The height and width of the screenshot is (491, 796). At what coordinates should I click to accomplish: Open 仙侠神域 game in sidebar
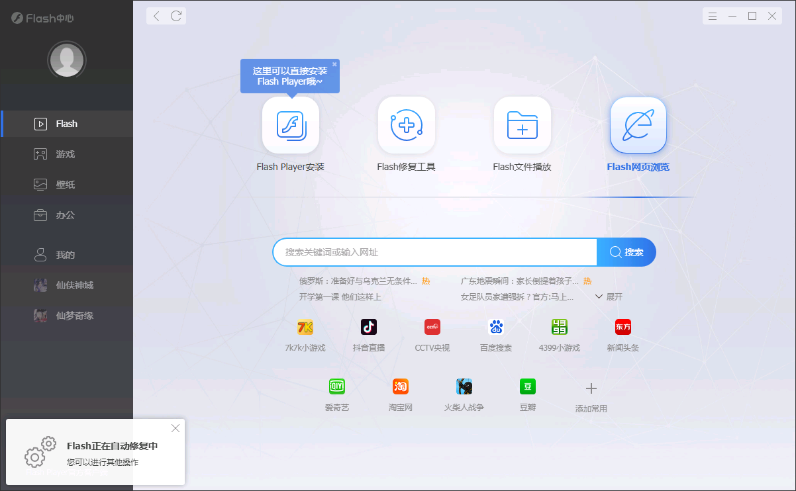(x=66, y=285)
